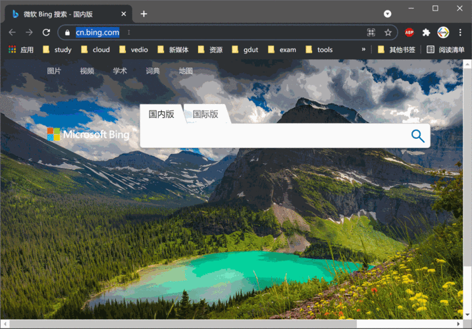Open the QR code icon in address bar
Screen dimensions: 472x329
pyautogui.click(x=371, y=32)
